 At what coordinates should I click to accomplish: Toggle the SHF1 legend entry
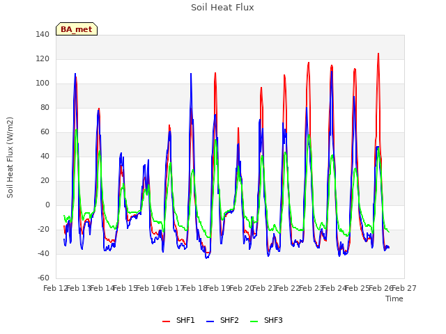(x=178, y=320)
